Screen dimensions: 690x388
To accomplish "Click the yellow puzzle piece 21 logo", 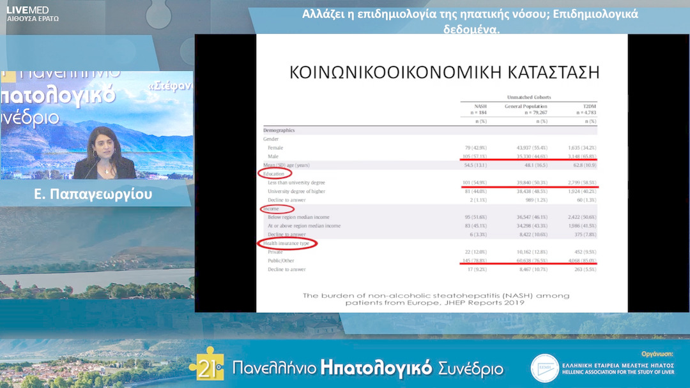I will [206, 364].
